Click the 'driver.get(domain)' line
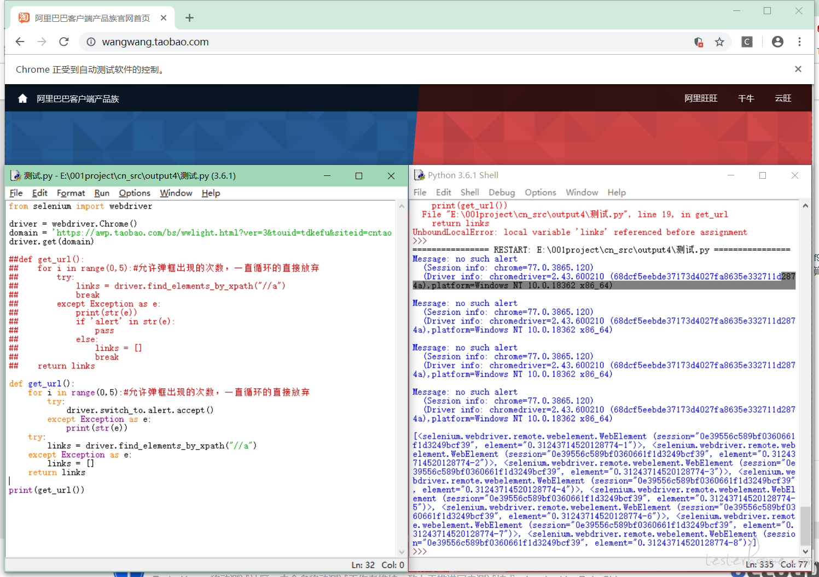 (x=51, y=242)
